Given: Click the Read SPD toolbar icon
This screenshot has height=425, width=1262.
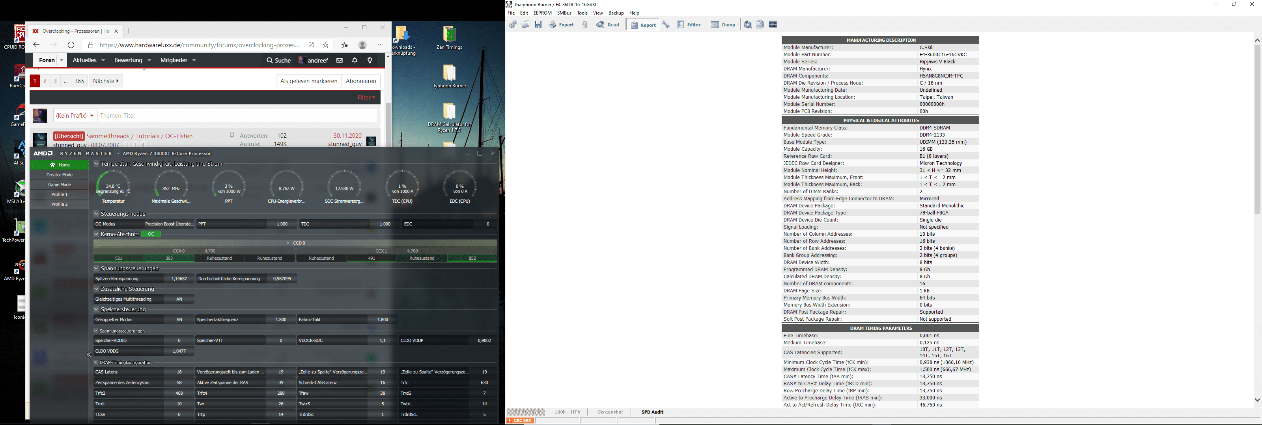Looking at the screenshot, I should (x=608, y=25).
